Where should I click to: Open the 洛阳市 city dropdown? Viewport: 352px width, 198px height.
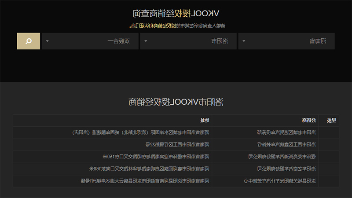(188, 41)
